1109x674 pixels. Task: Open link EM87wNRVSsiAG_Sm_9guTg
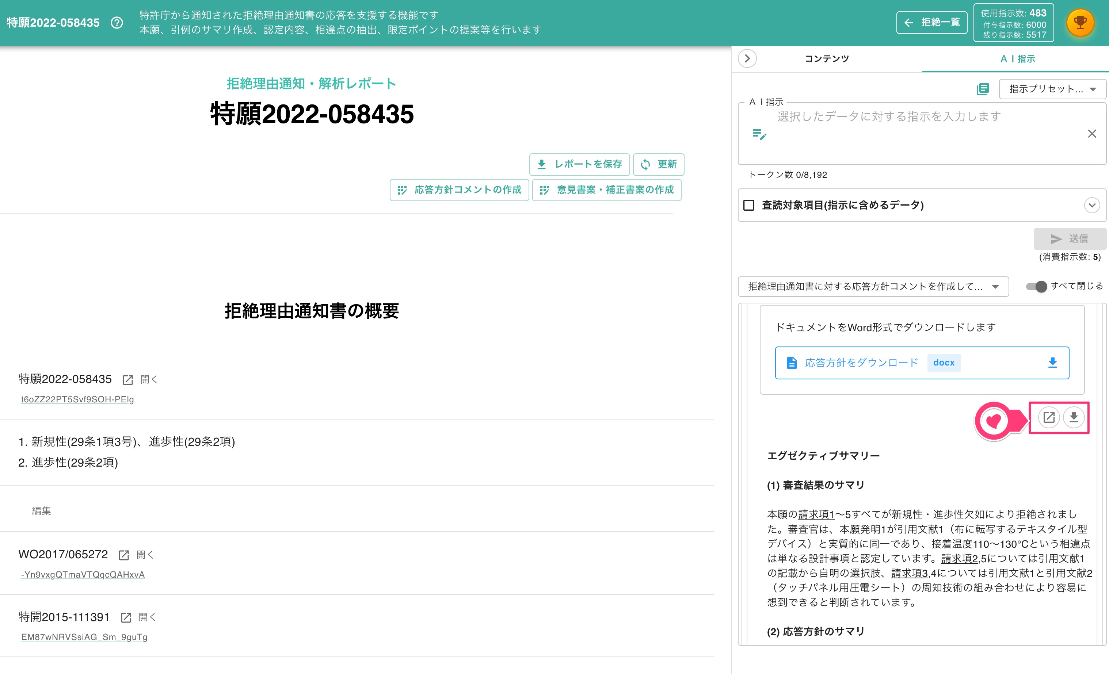[84, 637]
